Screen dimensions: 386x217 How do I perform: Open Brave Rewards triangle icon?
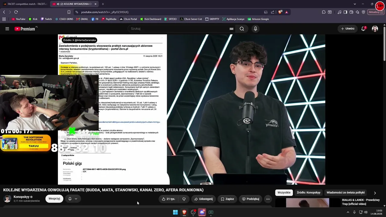pyautogui.click(x=286, y=12)
